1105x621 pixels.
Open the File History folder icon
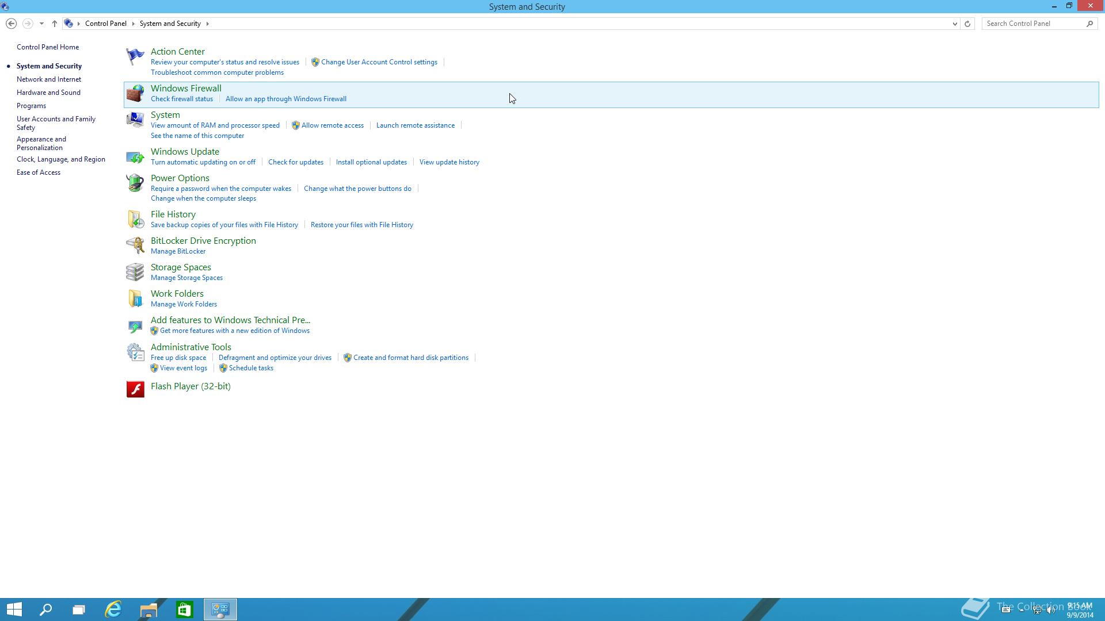coord(135,219)
